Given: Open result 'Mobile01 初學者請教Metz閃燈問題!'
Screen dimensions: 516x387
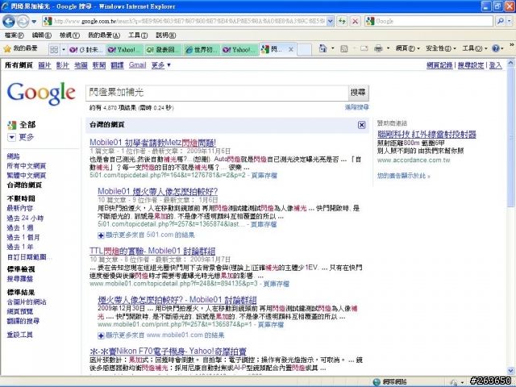Looking at the screenshot, I should click(152, 143).
